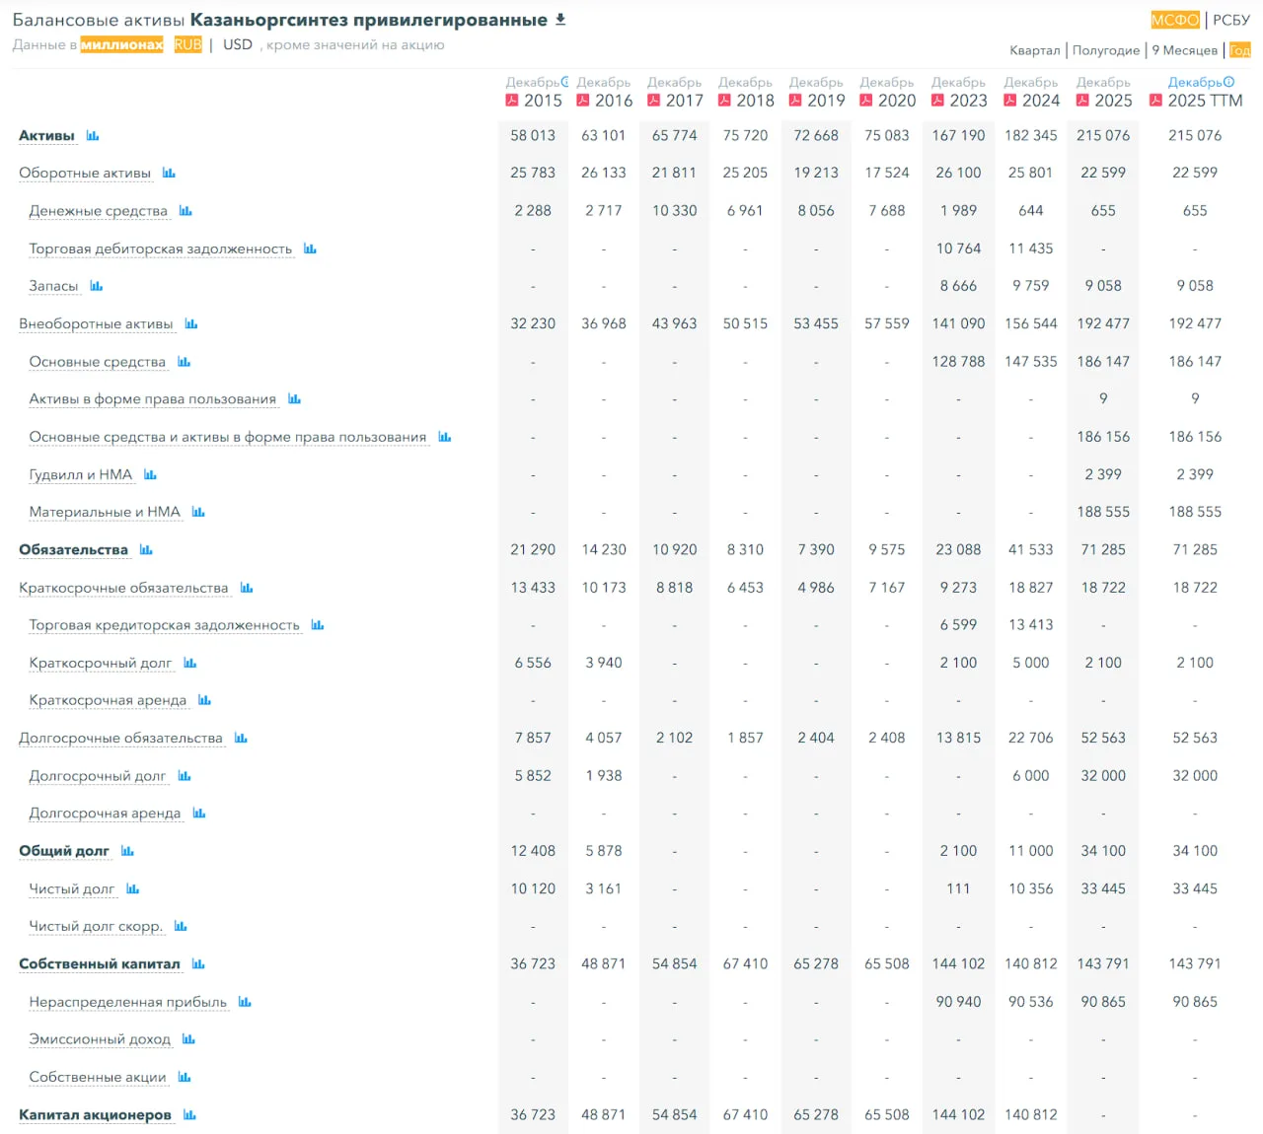Screen dimensions: 1263x1134
Task: Click the Активы в форме права пользования label
Action: pos(153,399)
